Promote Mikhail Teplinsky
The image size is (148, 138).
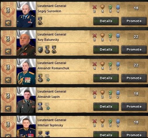tap(134, 135)
